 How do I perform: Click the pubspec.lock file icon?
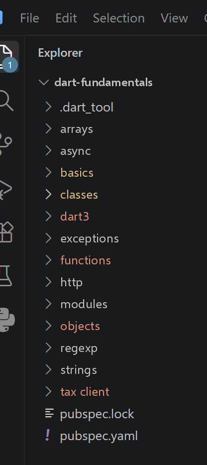point(49,413)
